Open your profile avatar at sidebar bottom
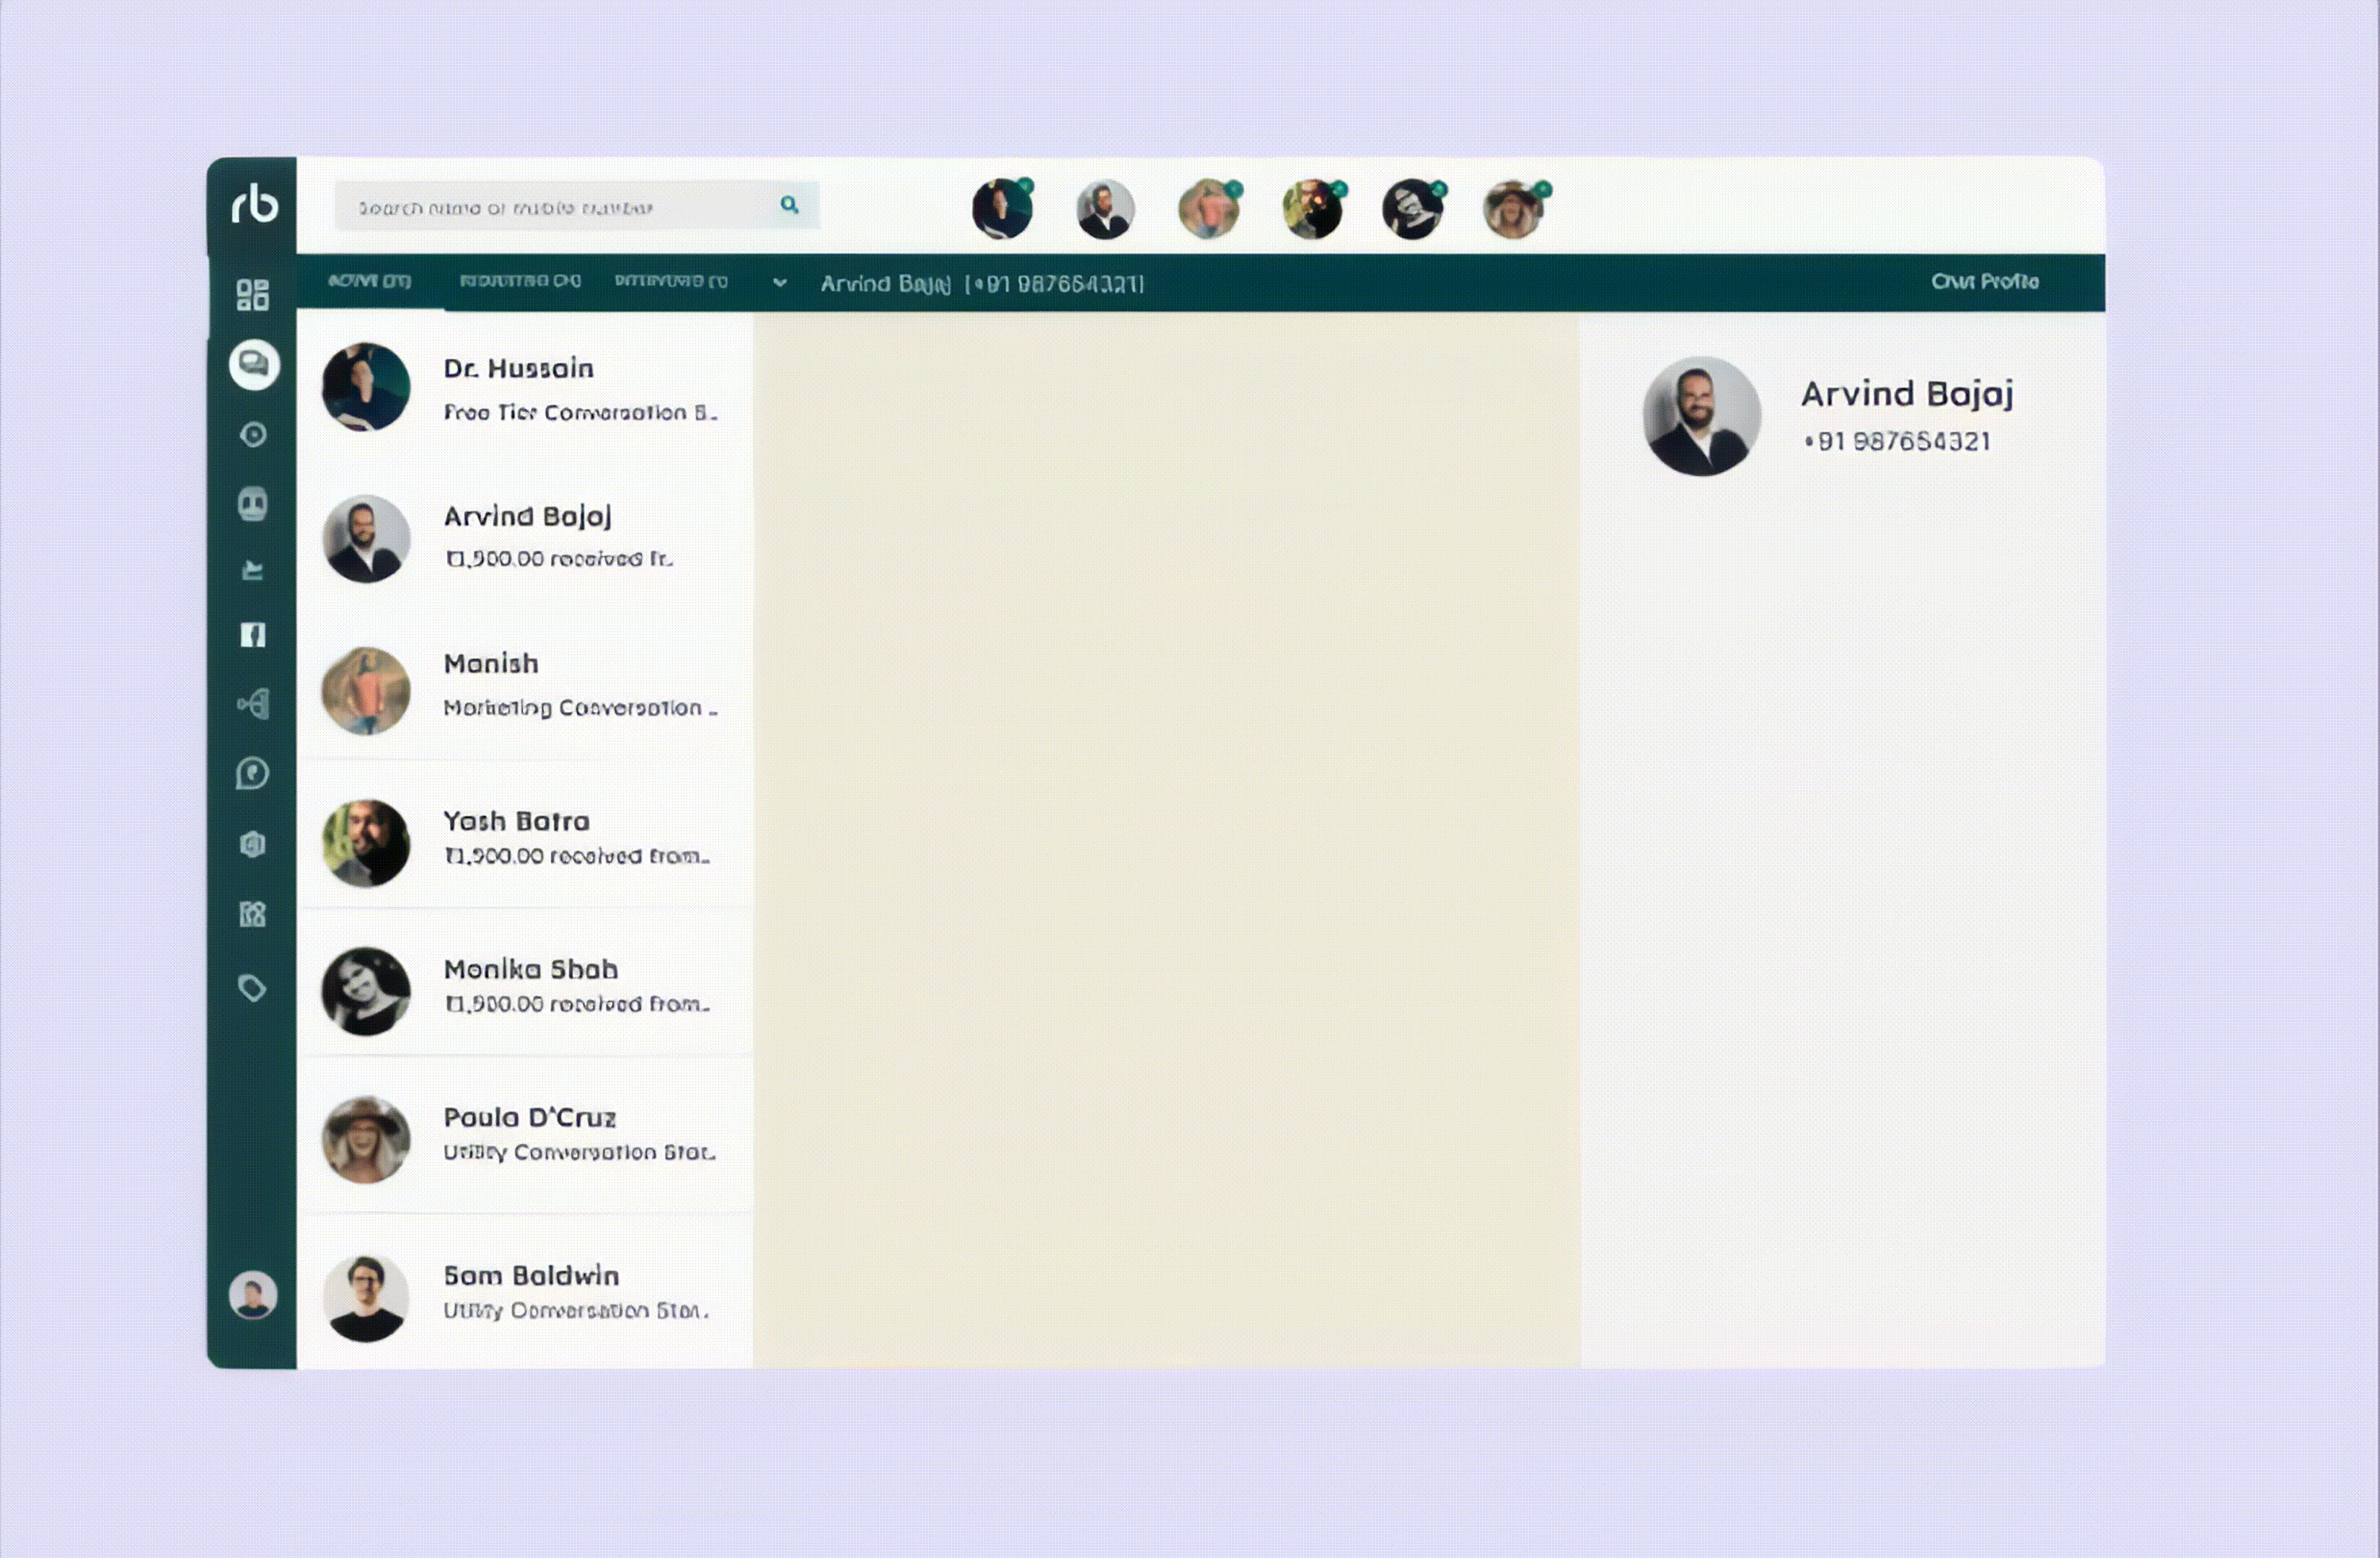Screen dimensions: 2380x1558 click(253, 1295)
